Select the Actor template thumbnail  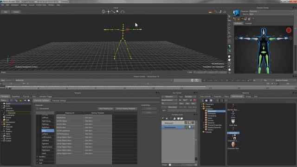point(233,115)
